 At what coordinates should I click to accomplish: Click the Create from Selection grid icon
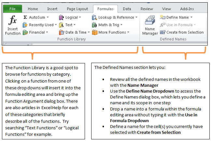tap(162, 32)
